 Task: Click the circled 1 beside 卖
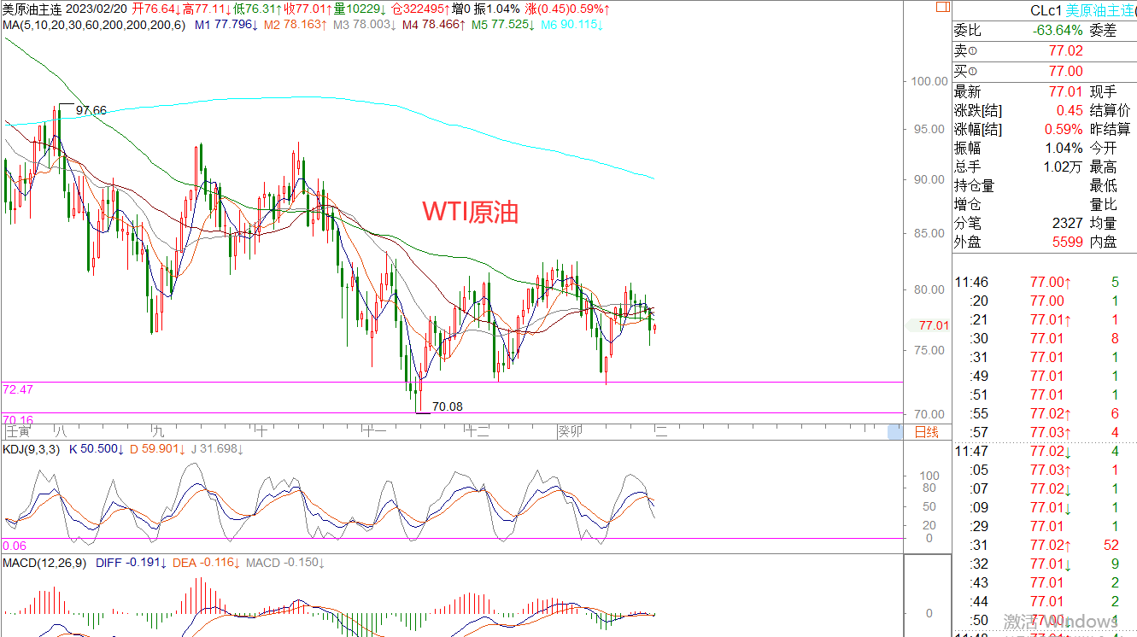[x=973, y=53]
